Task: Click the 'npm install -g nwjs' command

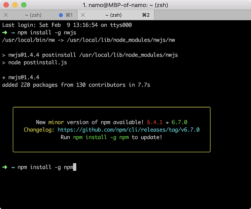Action: pos(47,32)
